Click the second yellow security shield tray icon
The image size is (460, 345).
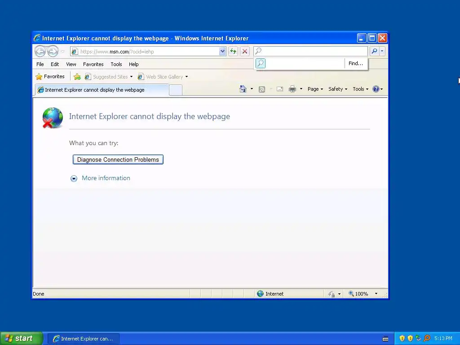pyautogui.click(x=410, y=338)
